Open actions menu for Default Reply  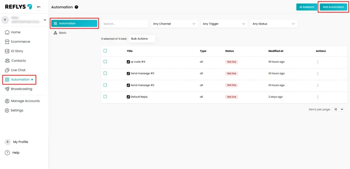(x=318, y=97)
